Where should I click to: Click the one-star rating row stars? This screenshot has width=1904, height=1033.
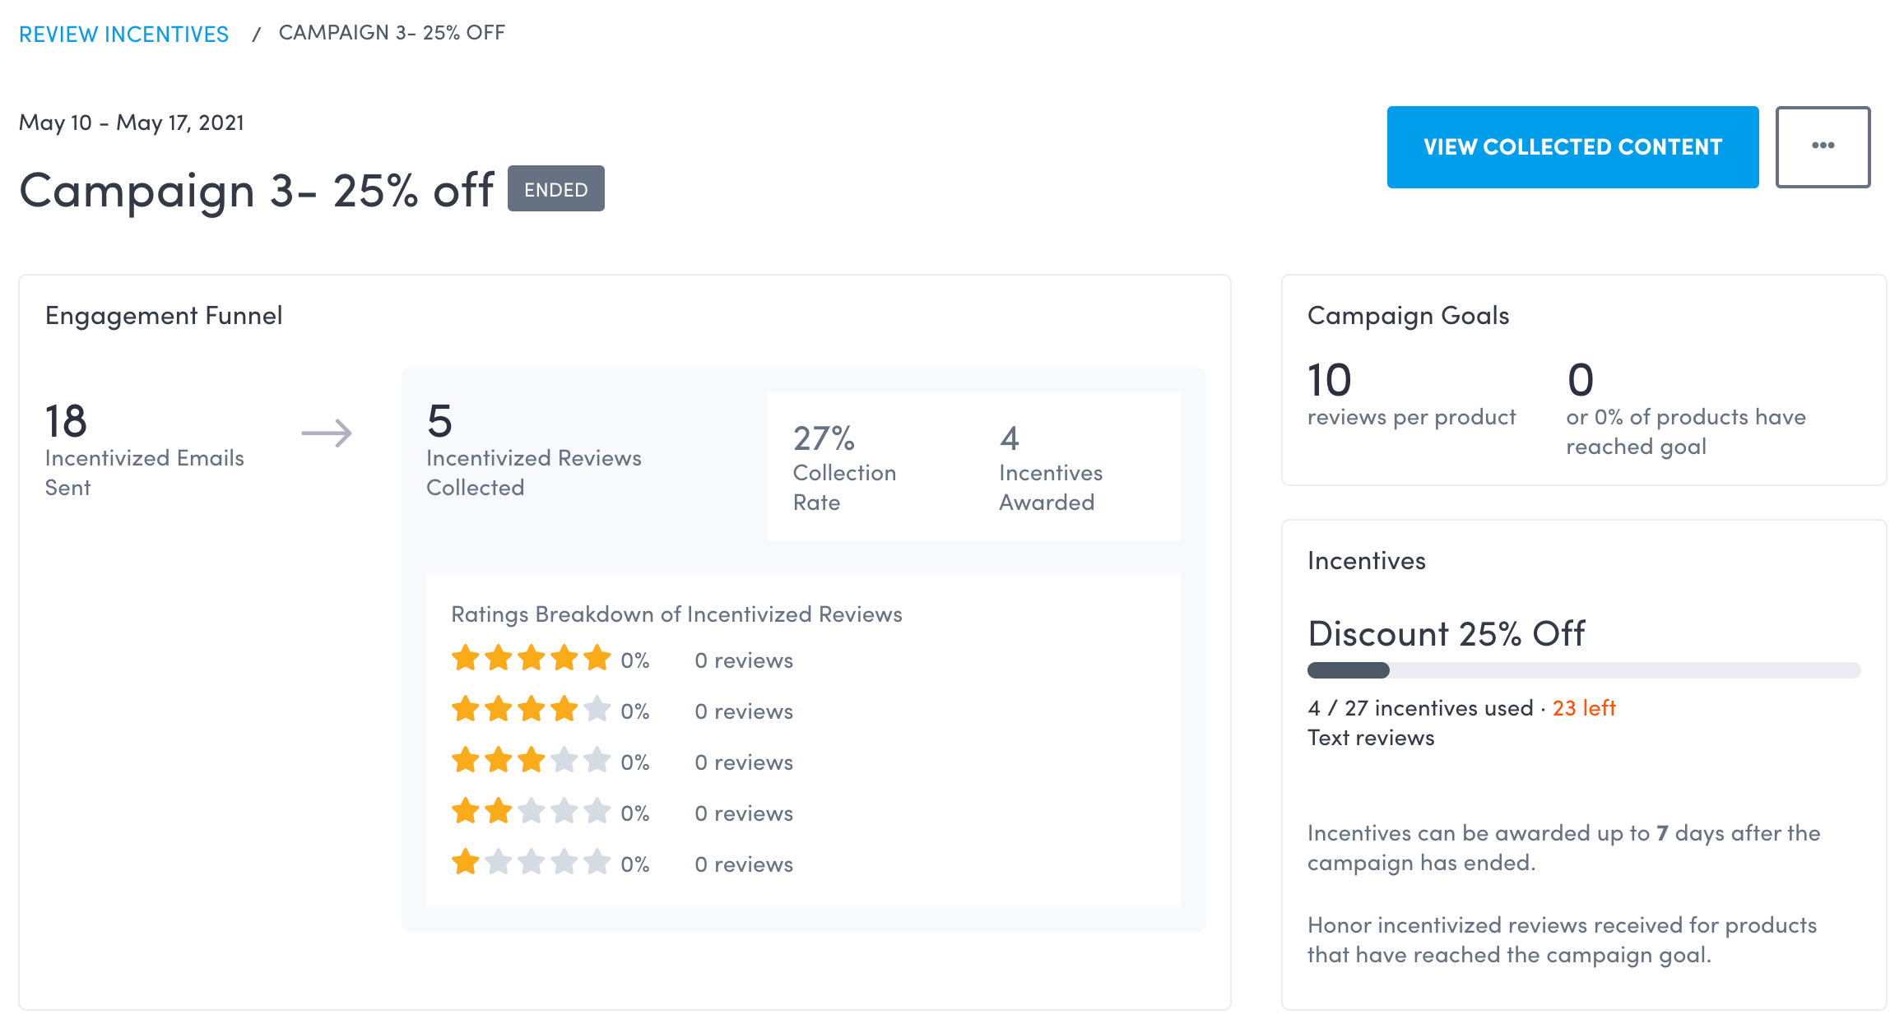[531, 863]
